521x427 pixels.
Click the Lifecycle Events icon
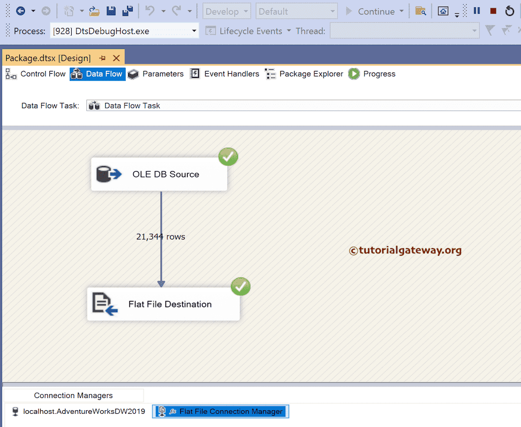(210, 31)
